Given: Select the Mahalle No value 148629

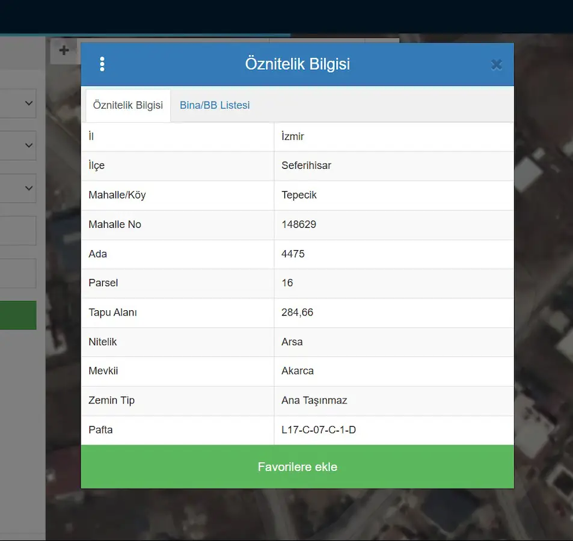Looking at the screenshot, I should click(299, 224).
